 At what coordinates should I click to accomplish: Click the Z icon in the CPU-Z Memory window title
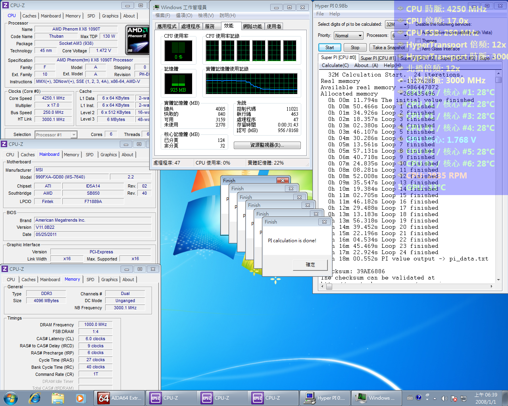tap(5, 269)
